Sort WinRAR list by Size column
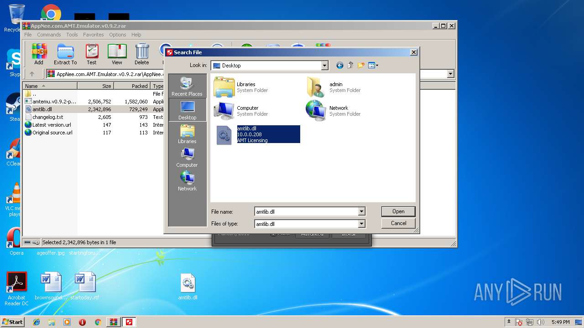Screen dimensions: 584x328 point(95,86)
